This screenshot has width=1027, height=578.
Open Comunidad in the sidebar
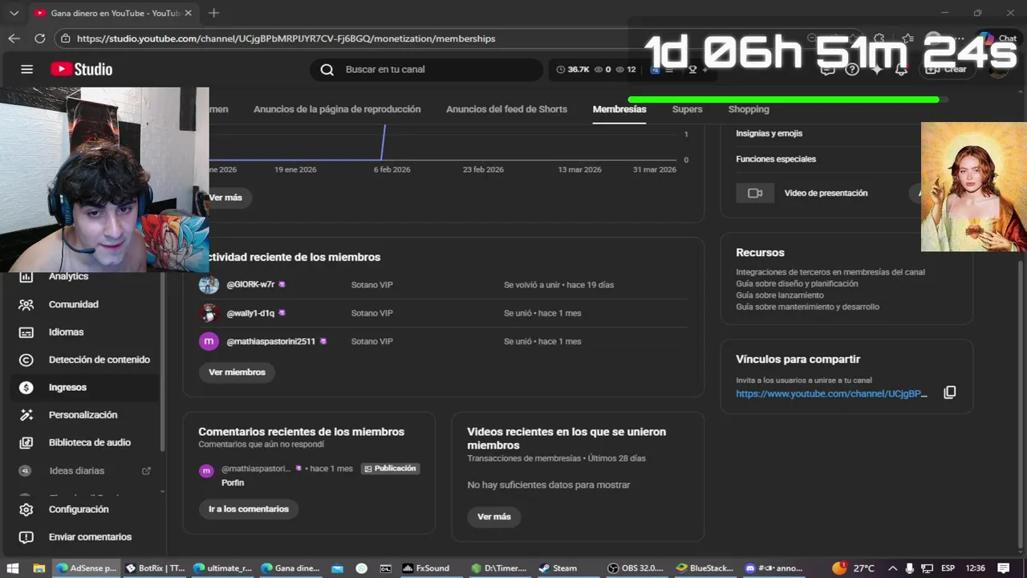pos(73,304)
